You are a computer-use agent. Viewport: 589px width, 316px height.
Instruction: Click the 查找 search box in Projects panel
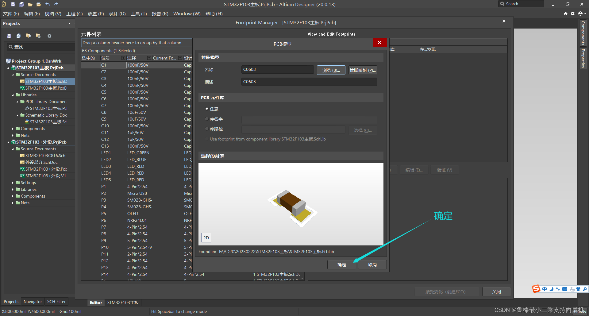41,47
